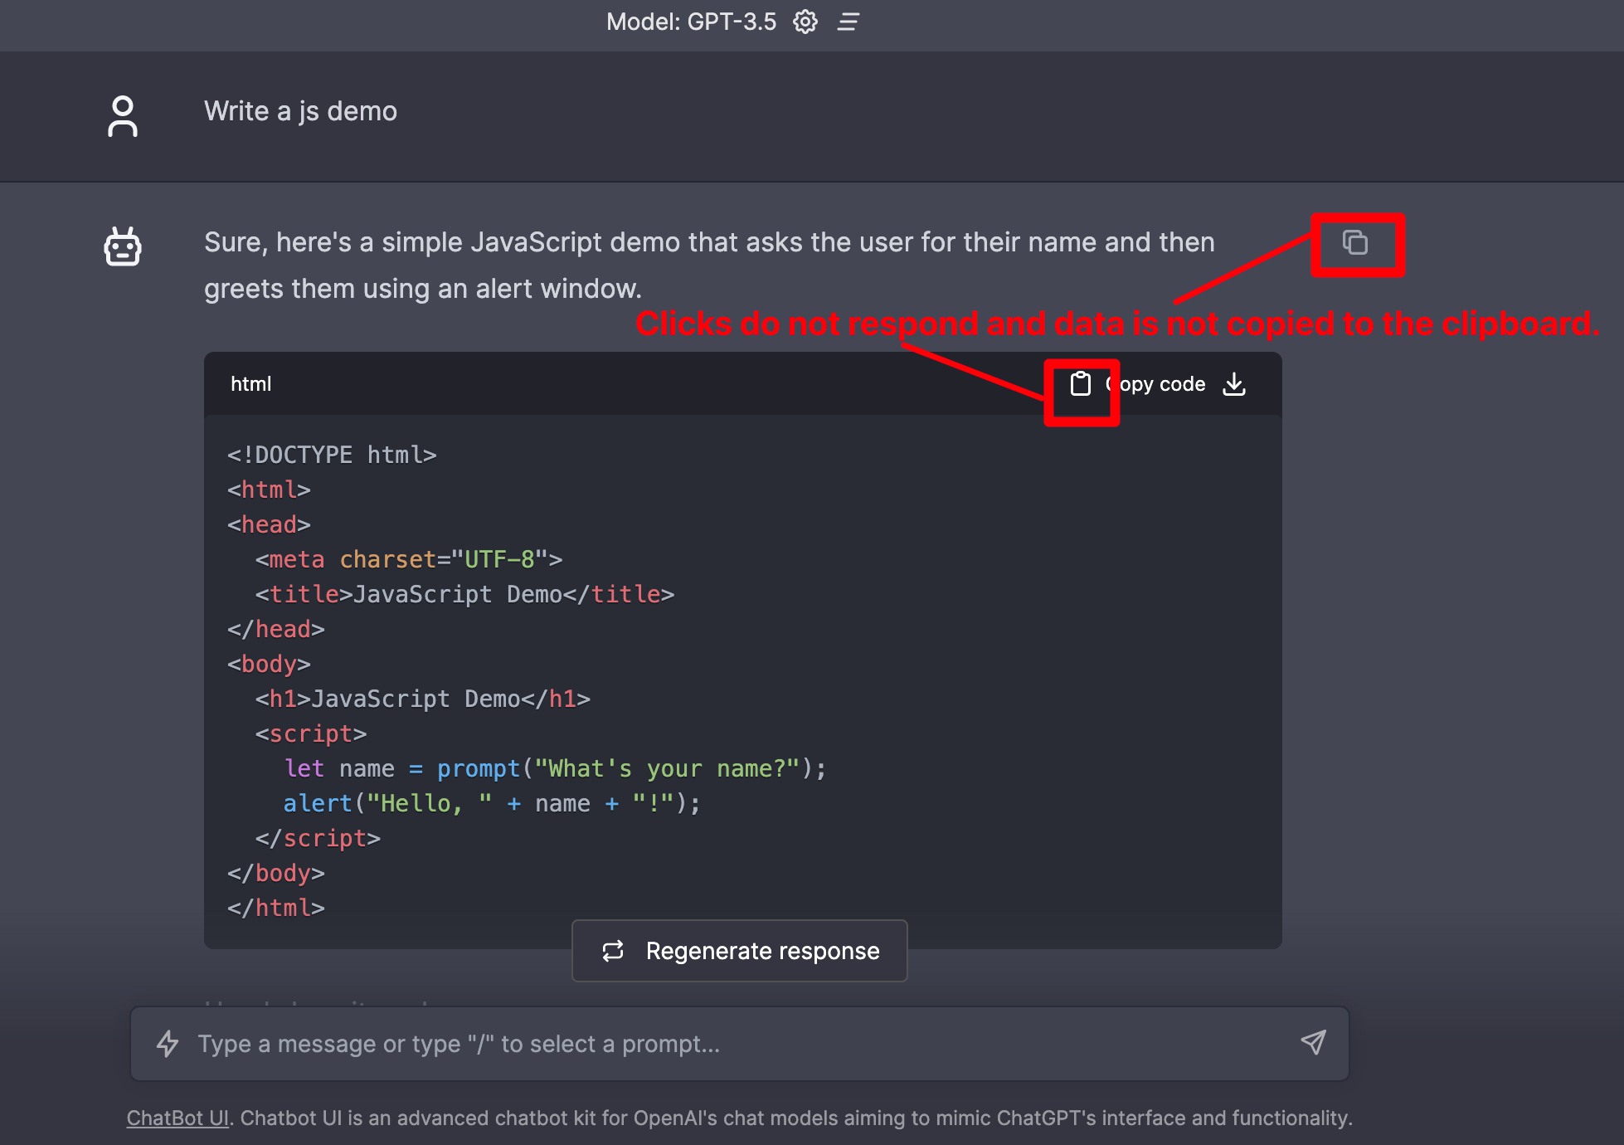Image resolution: width=1624 pixels, height=1145 pixels.
Task: Click the alert Hello code line
Action: click(x=492, y=803)
